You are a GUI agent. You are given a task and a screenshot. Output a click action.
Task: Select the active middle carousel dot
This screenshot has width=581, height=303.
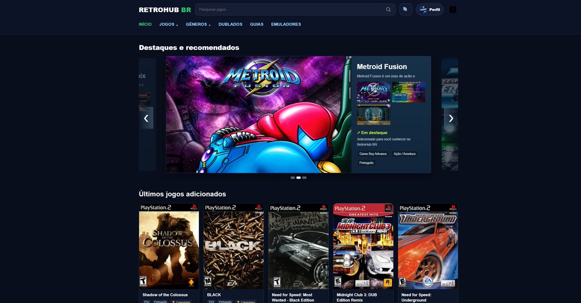[x=299, y=178]
